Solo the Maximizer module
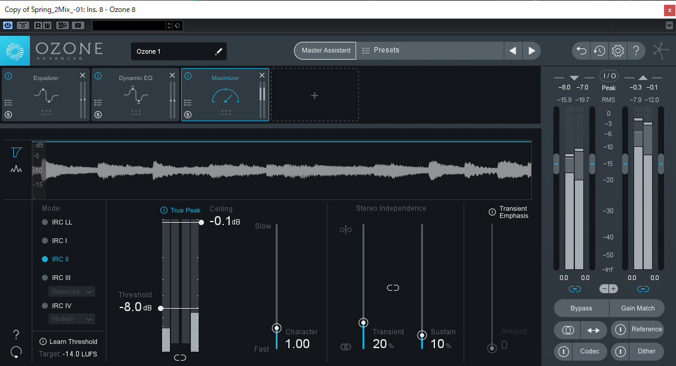Image resolution: width=676 pixels, height=366 pixels. 187,115
